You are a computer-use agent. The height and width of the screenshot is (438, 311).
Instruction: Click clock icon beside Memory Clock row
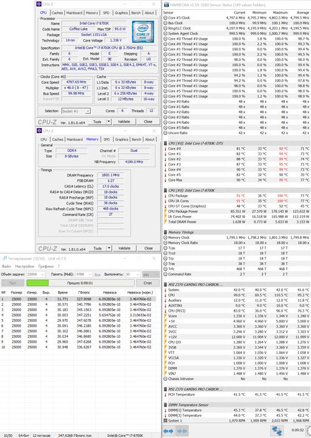[x=165, y=238]
